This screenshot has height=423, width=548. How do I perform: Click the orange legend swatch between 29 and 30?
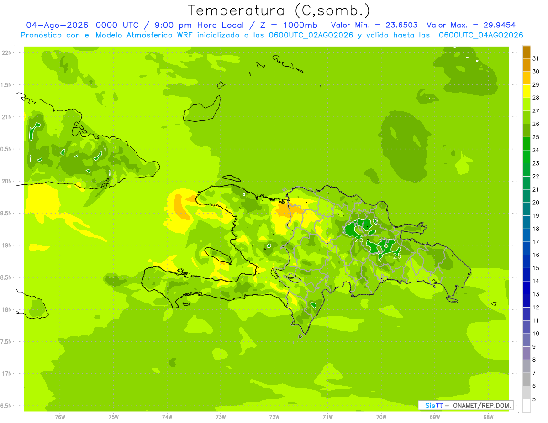(527, 78)
